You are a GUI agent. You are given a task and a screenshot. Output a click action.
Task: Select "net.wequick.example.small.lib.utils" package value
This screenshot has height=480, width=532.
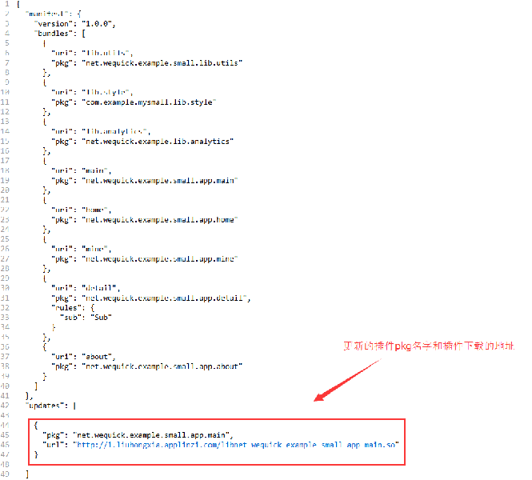pos(162,62)
